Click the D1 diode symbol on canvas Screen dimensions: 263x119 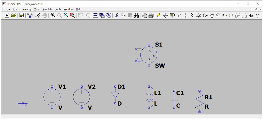[115, 95]
